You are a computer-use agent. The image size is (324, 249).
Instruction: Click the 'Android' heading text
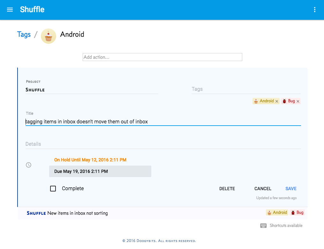72,34
